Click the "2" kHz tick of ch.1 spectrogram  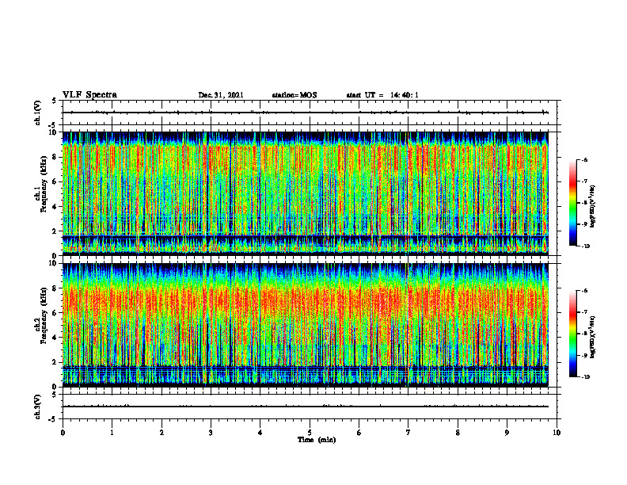(55, 231)
